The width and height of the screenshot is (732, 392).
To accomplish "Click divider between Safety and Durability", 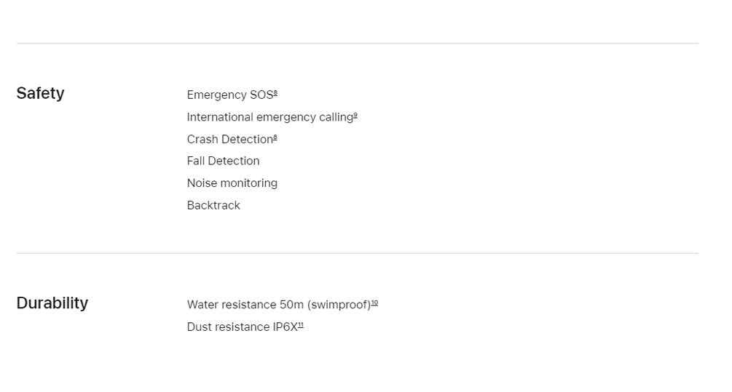I will 357,253.
